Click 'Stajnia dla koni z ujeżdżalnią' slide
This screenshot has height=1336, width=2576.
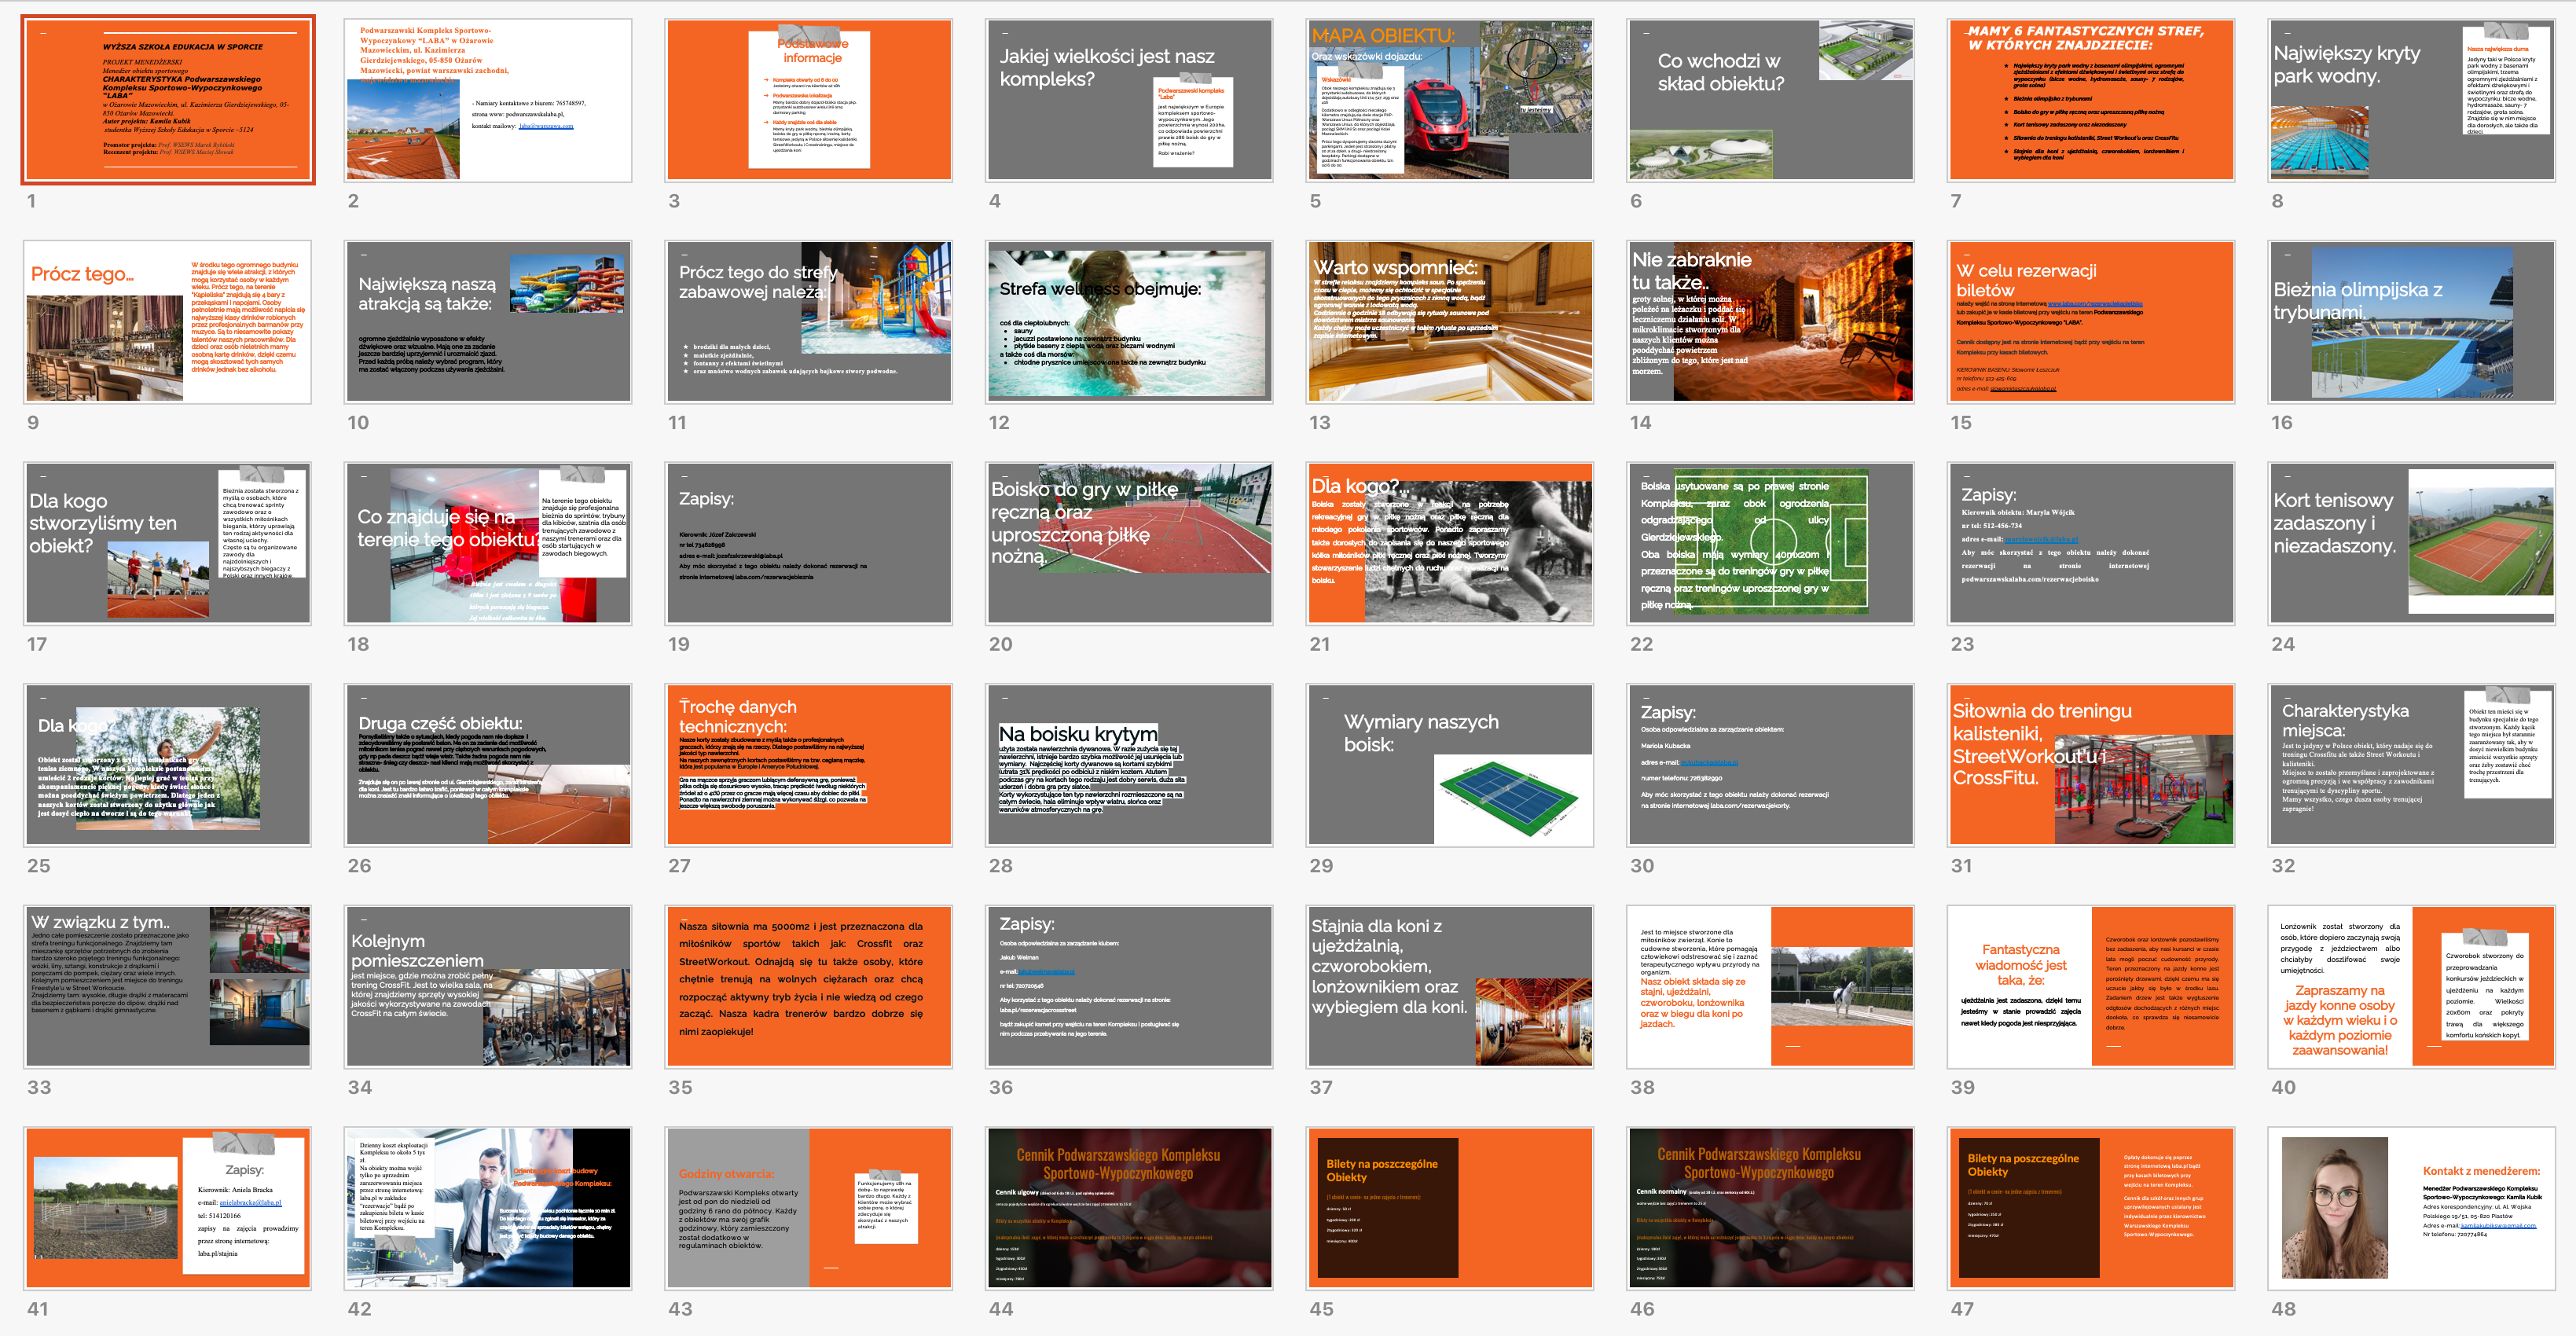pyautogui.click(x=1449, y=986)
